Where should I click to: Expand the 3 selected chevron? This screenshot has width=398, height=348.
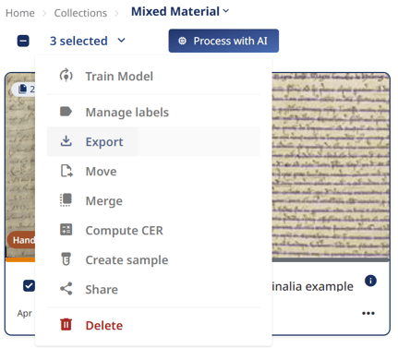(122, 41)
